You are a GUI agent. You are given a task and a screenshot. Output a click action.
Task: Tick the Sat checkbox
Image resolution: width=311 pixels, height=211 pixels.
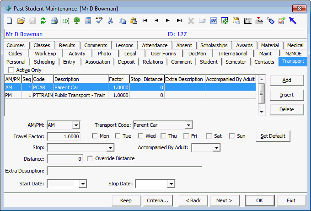click(209, 136)
